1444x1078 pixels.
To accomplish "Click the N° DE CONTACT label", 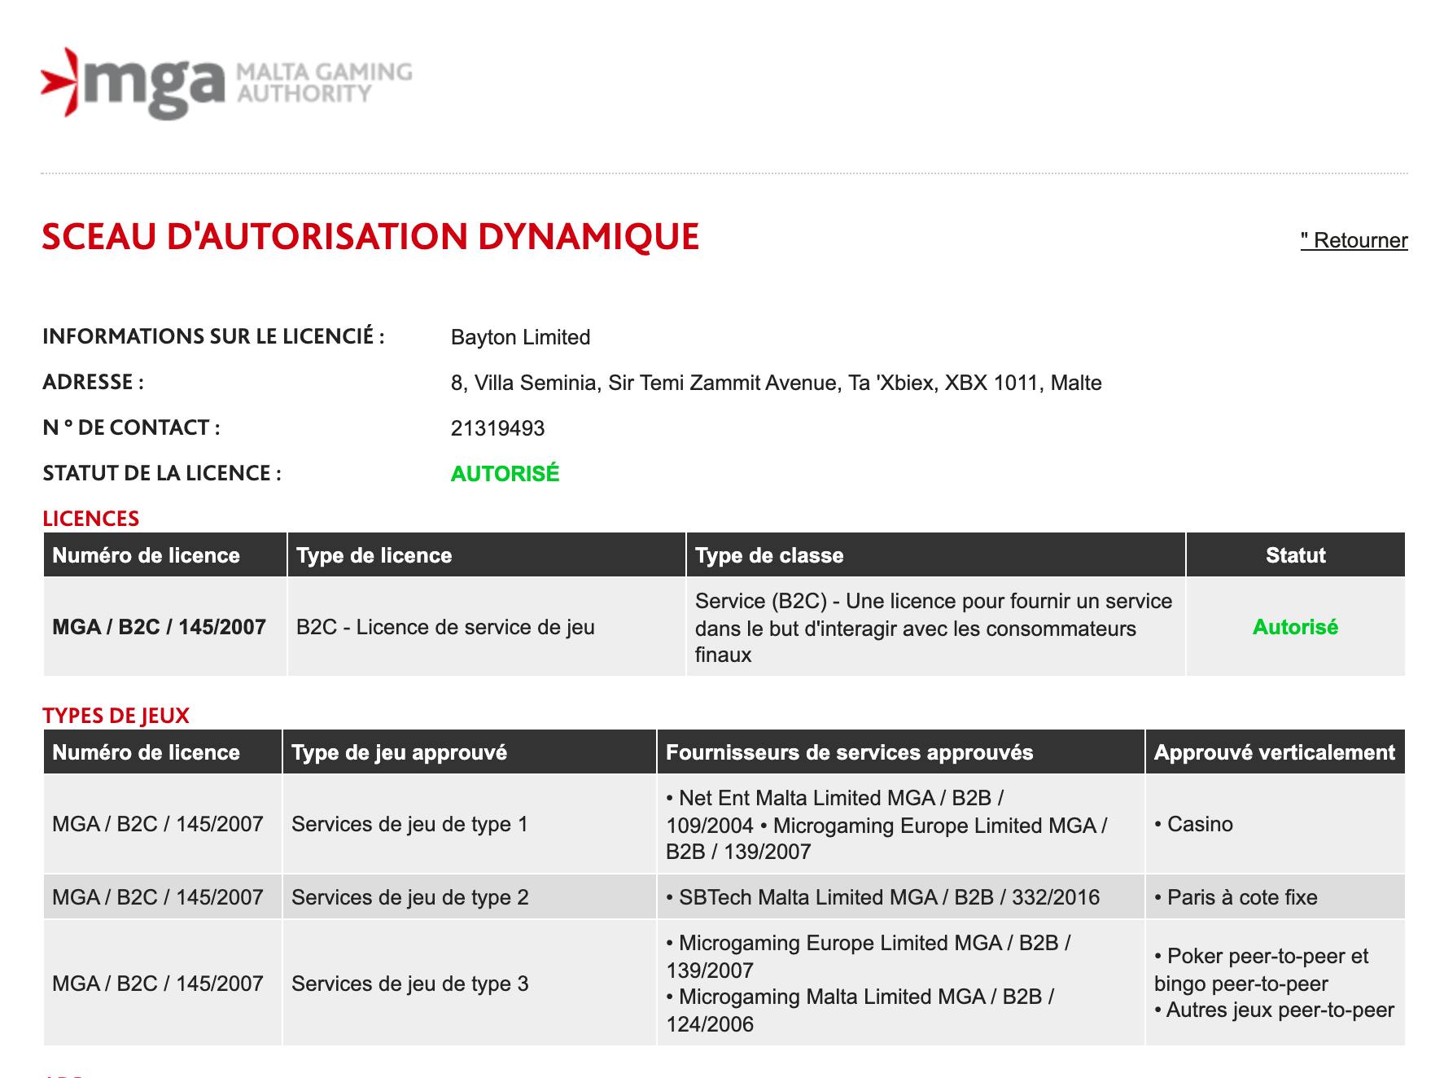I will point(131,427).
